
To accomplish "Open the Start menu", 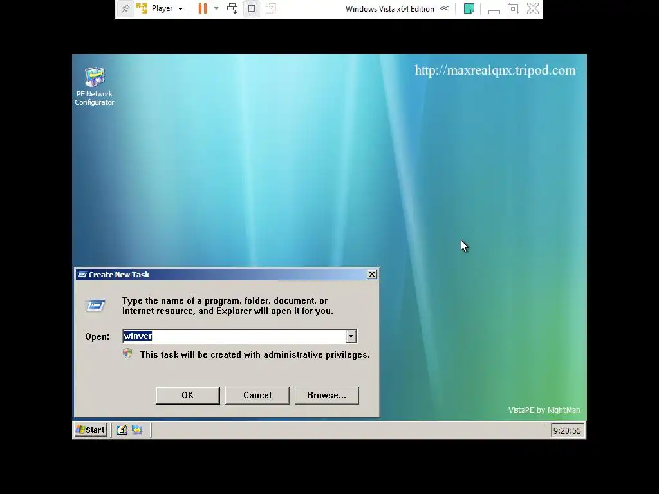I will (x=90, y=430).
